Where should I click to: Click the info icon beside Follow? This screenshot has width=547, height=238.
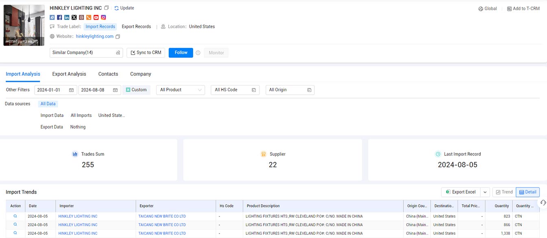(198, 53)
